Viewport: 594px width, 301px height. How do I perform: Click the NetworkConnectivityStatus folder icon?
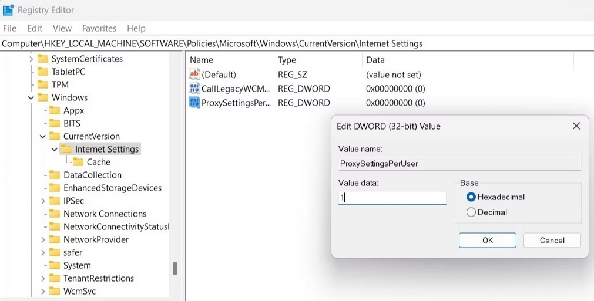[x=55, y=226]
